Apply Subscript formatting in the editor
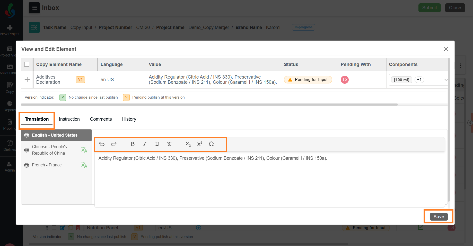The width and height of the screenshot is (473, 246). pos(188,144)
